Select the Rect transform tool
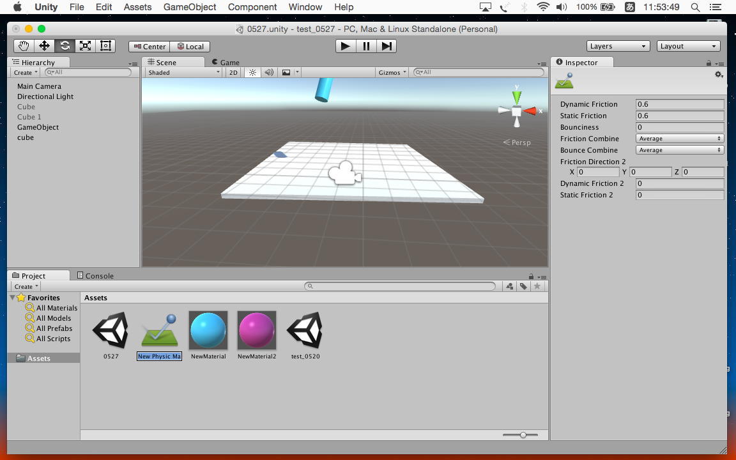The width and height of the screenshot is (736, 460). pos(105,46)
